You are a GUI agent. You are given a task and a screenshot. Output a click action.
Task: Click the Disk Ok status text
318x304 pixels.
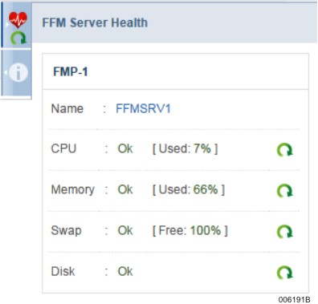[125, 271]
